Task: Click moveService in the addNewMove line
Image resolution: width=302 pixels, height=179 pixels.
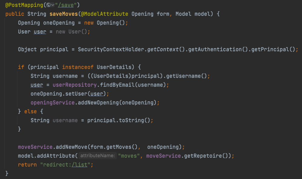Action: (x=35, y=147)
